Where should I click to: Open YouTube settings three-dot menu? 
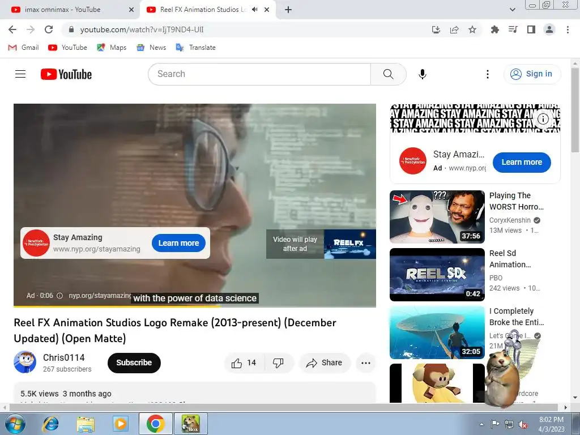click(488, 74)
